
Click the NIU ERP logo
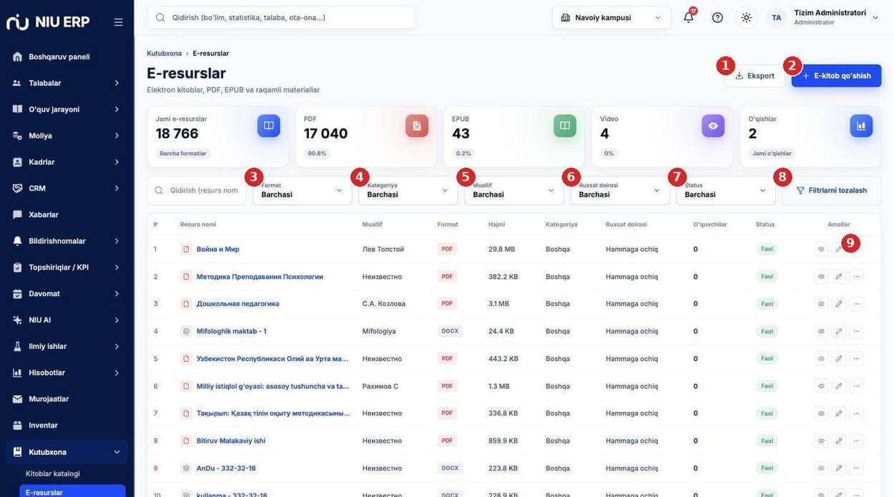(x=48, y=22)
